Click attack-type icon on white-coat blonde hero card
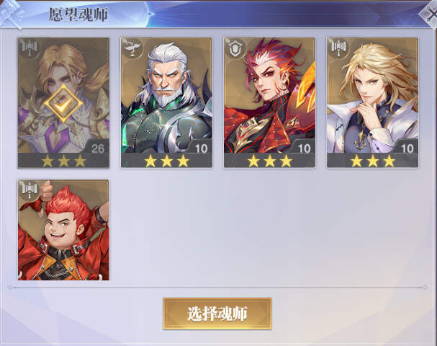437x346 pixels. 338,48
